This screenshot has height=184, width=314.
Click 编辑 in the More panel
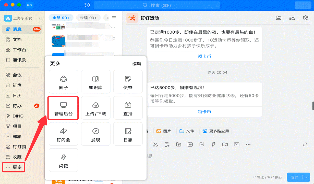pos(137,64)
